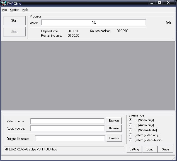177x161 pixels.
Task: Focus the Output file name field
Action: coord(70,138)
